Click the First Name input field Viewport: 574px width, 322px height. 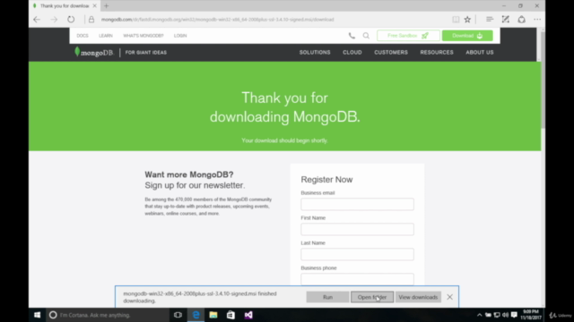(x=357, y=229)
